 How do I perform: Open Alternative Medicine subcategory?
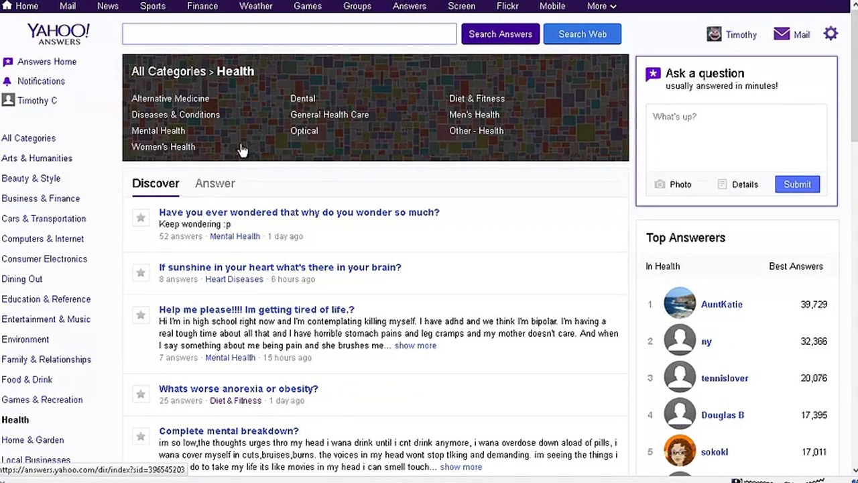170,99
